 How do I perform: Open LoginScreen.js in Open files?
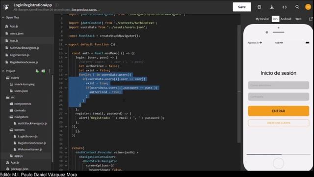click(x=20, y=55)
